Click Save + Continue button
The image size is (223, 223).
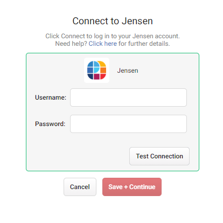coord(132,187)
